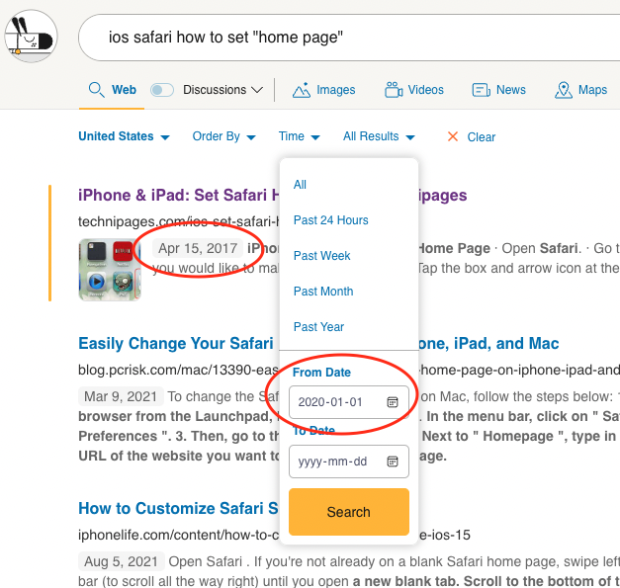Viewport: 620px width, 588px height.
Task: Open the To Date calendar picker icon
Action: [393, 462]
